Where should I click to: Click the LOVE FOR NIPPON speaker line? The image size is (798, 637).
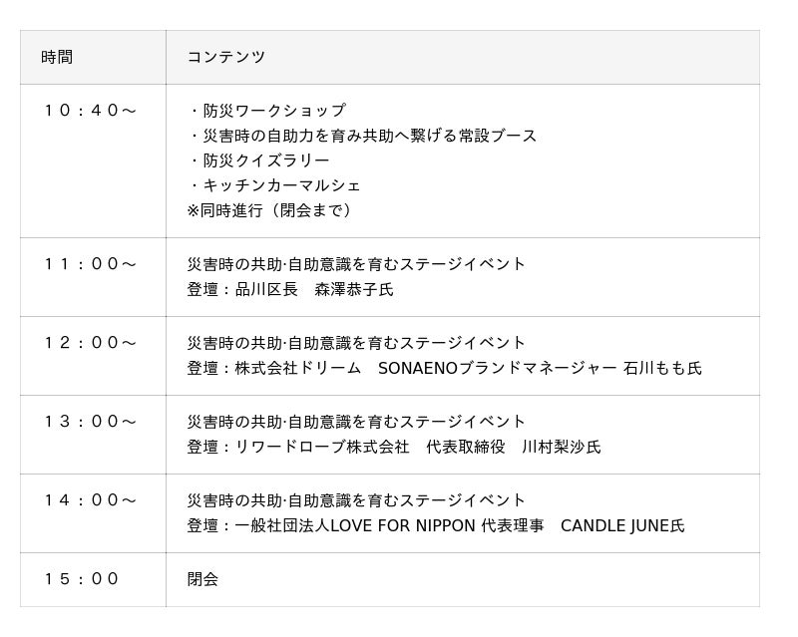(x=436, y=525)
